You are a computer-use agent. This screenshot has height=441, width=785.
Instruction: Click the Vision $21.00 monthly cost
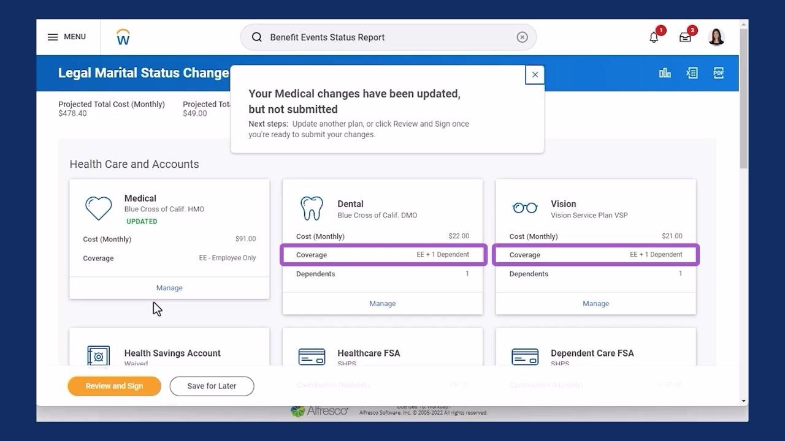672,236
